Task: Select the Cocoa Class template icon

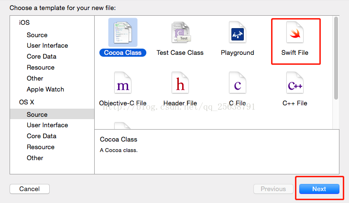Action: coord(123,32)
